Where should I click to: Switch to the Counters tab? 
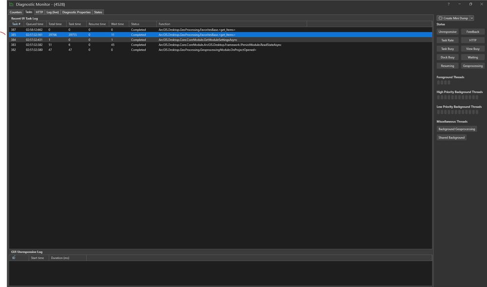click(16, 12)
